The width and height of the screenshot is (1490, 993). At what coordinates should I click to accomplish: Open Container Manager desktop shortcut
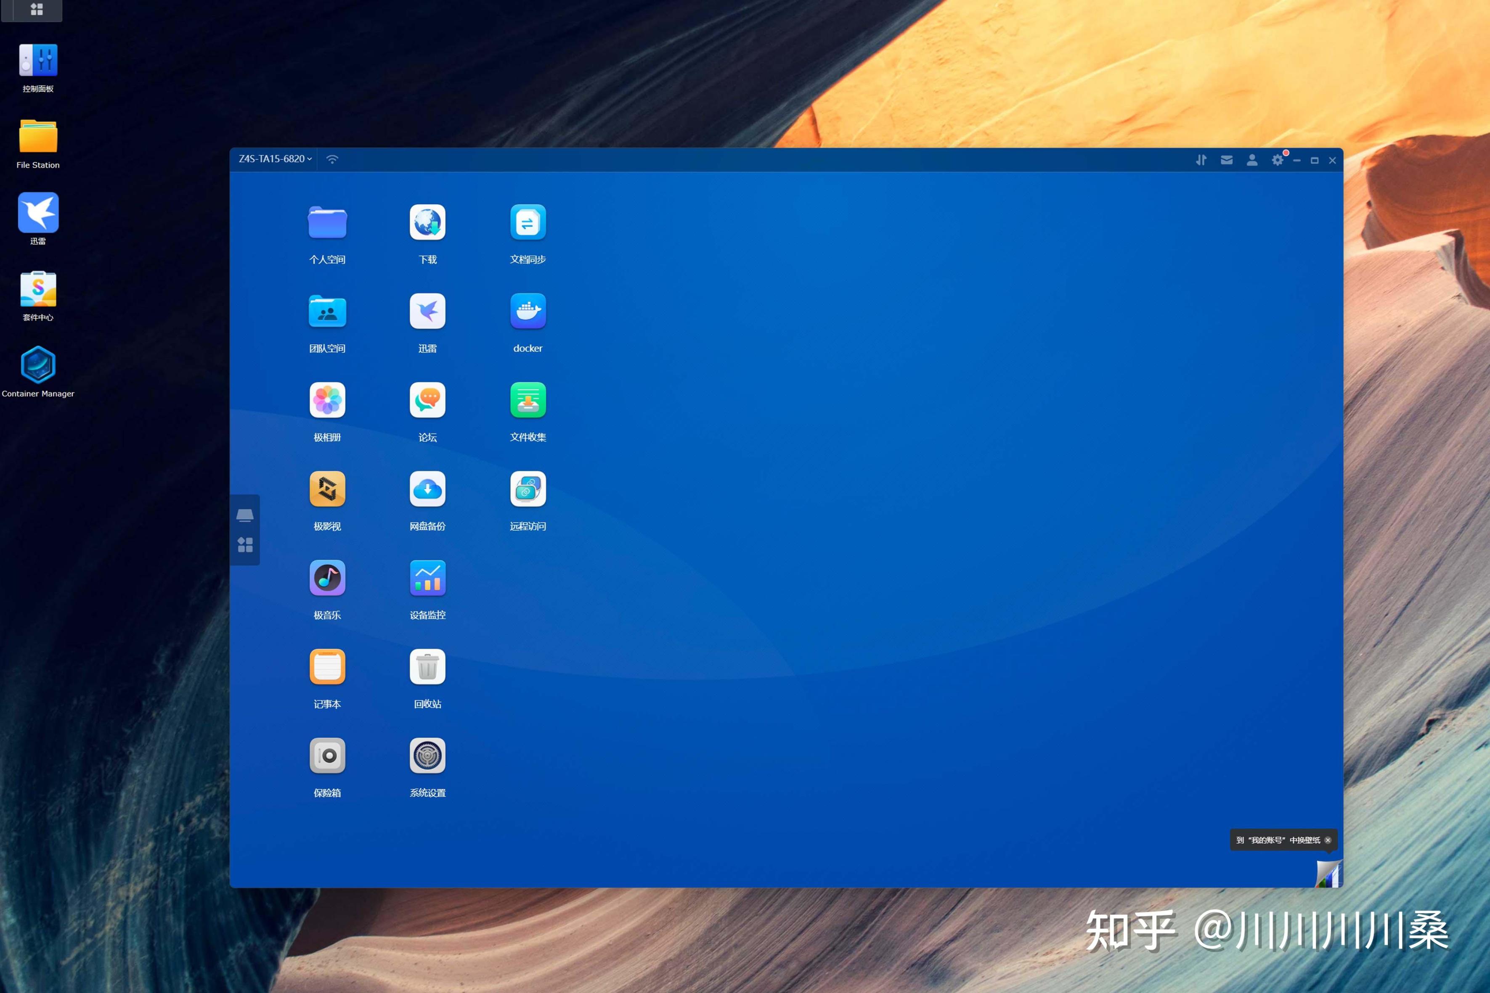coord(38,365)
